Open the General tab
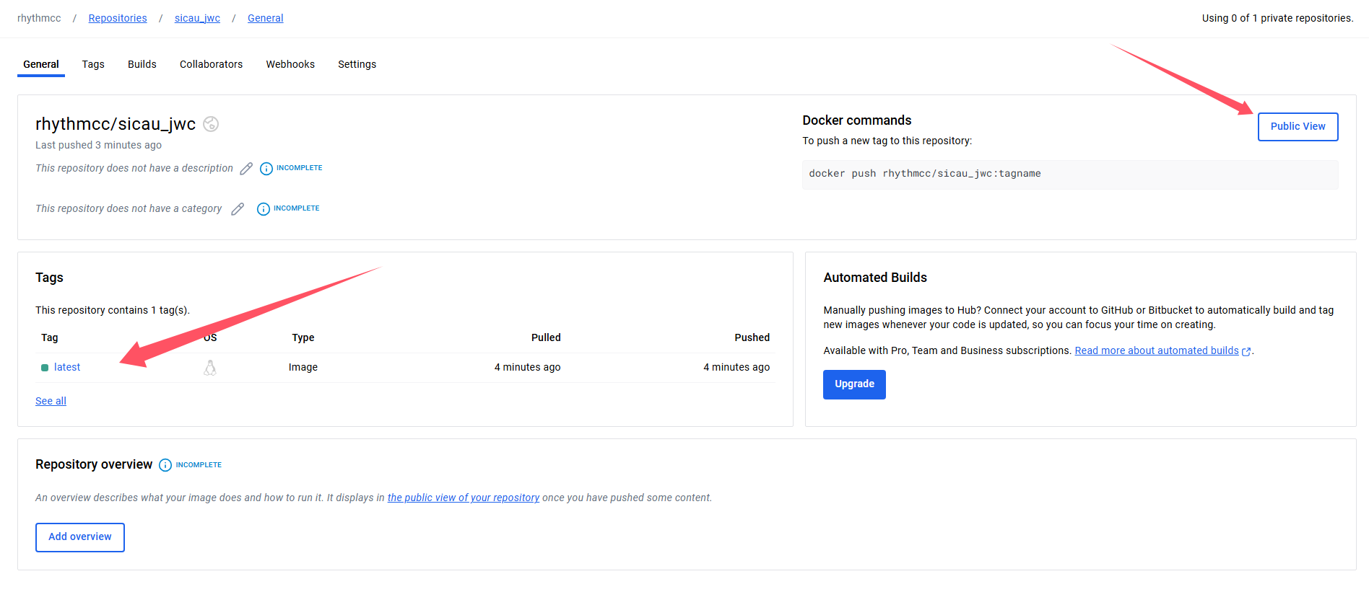The width and height of the screenshot is (1369, 592). [x=41, y=64]
